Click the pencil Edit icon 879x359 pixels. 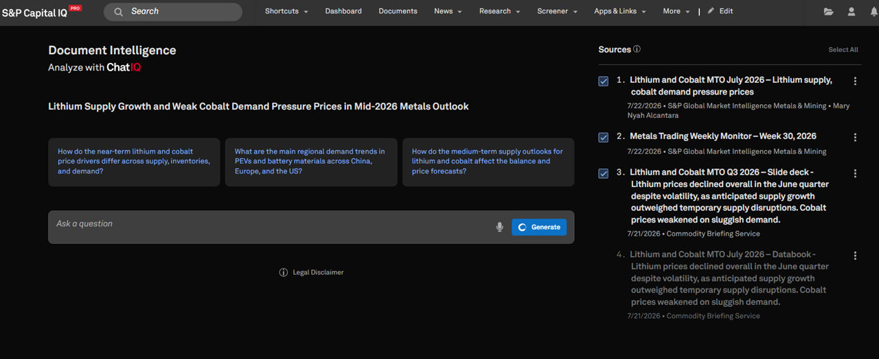[x=711, y=11]
